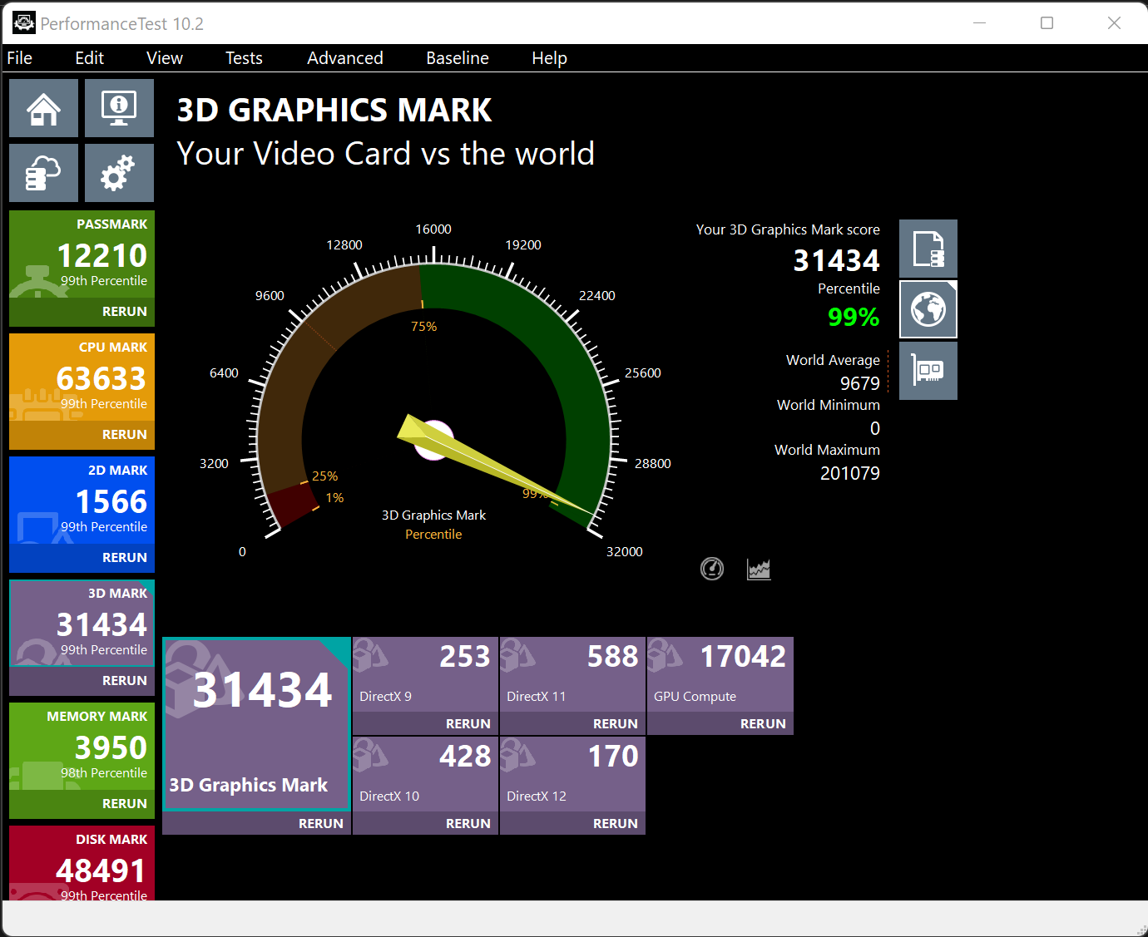Open settings via the gears icon
1148x937 pixels.
tap(119, 173)
